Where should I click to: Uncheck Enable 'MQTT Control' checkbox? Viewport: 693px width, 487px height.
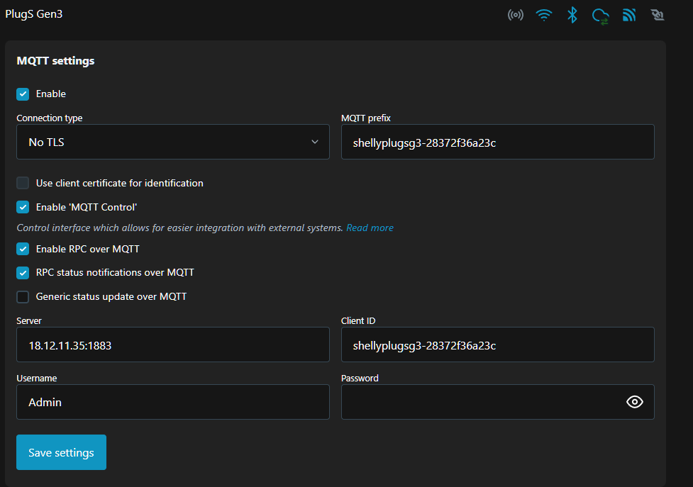point(23,207)
